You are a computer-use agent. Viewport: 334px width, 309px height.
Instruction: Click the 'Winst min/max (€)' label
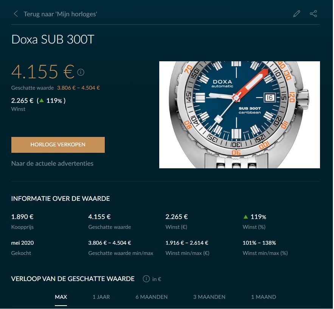pyautogui.click(x=188, y=253)
